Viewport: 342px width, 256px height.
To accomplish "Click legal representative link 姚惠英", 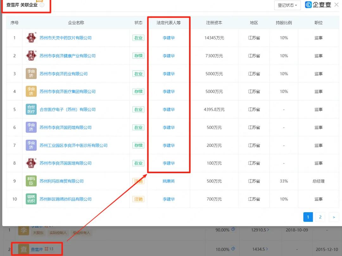I will coord(169,181).
